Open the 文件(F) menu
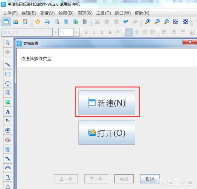The height and width of the screenshot is (189, 197). [10, 13]
